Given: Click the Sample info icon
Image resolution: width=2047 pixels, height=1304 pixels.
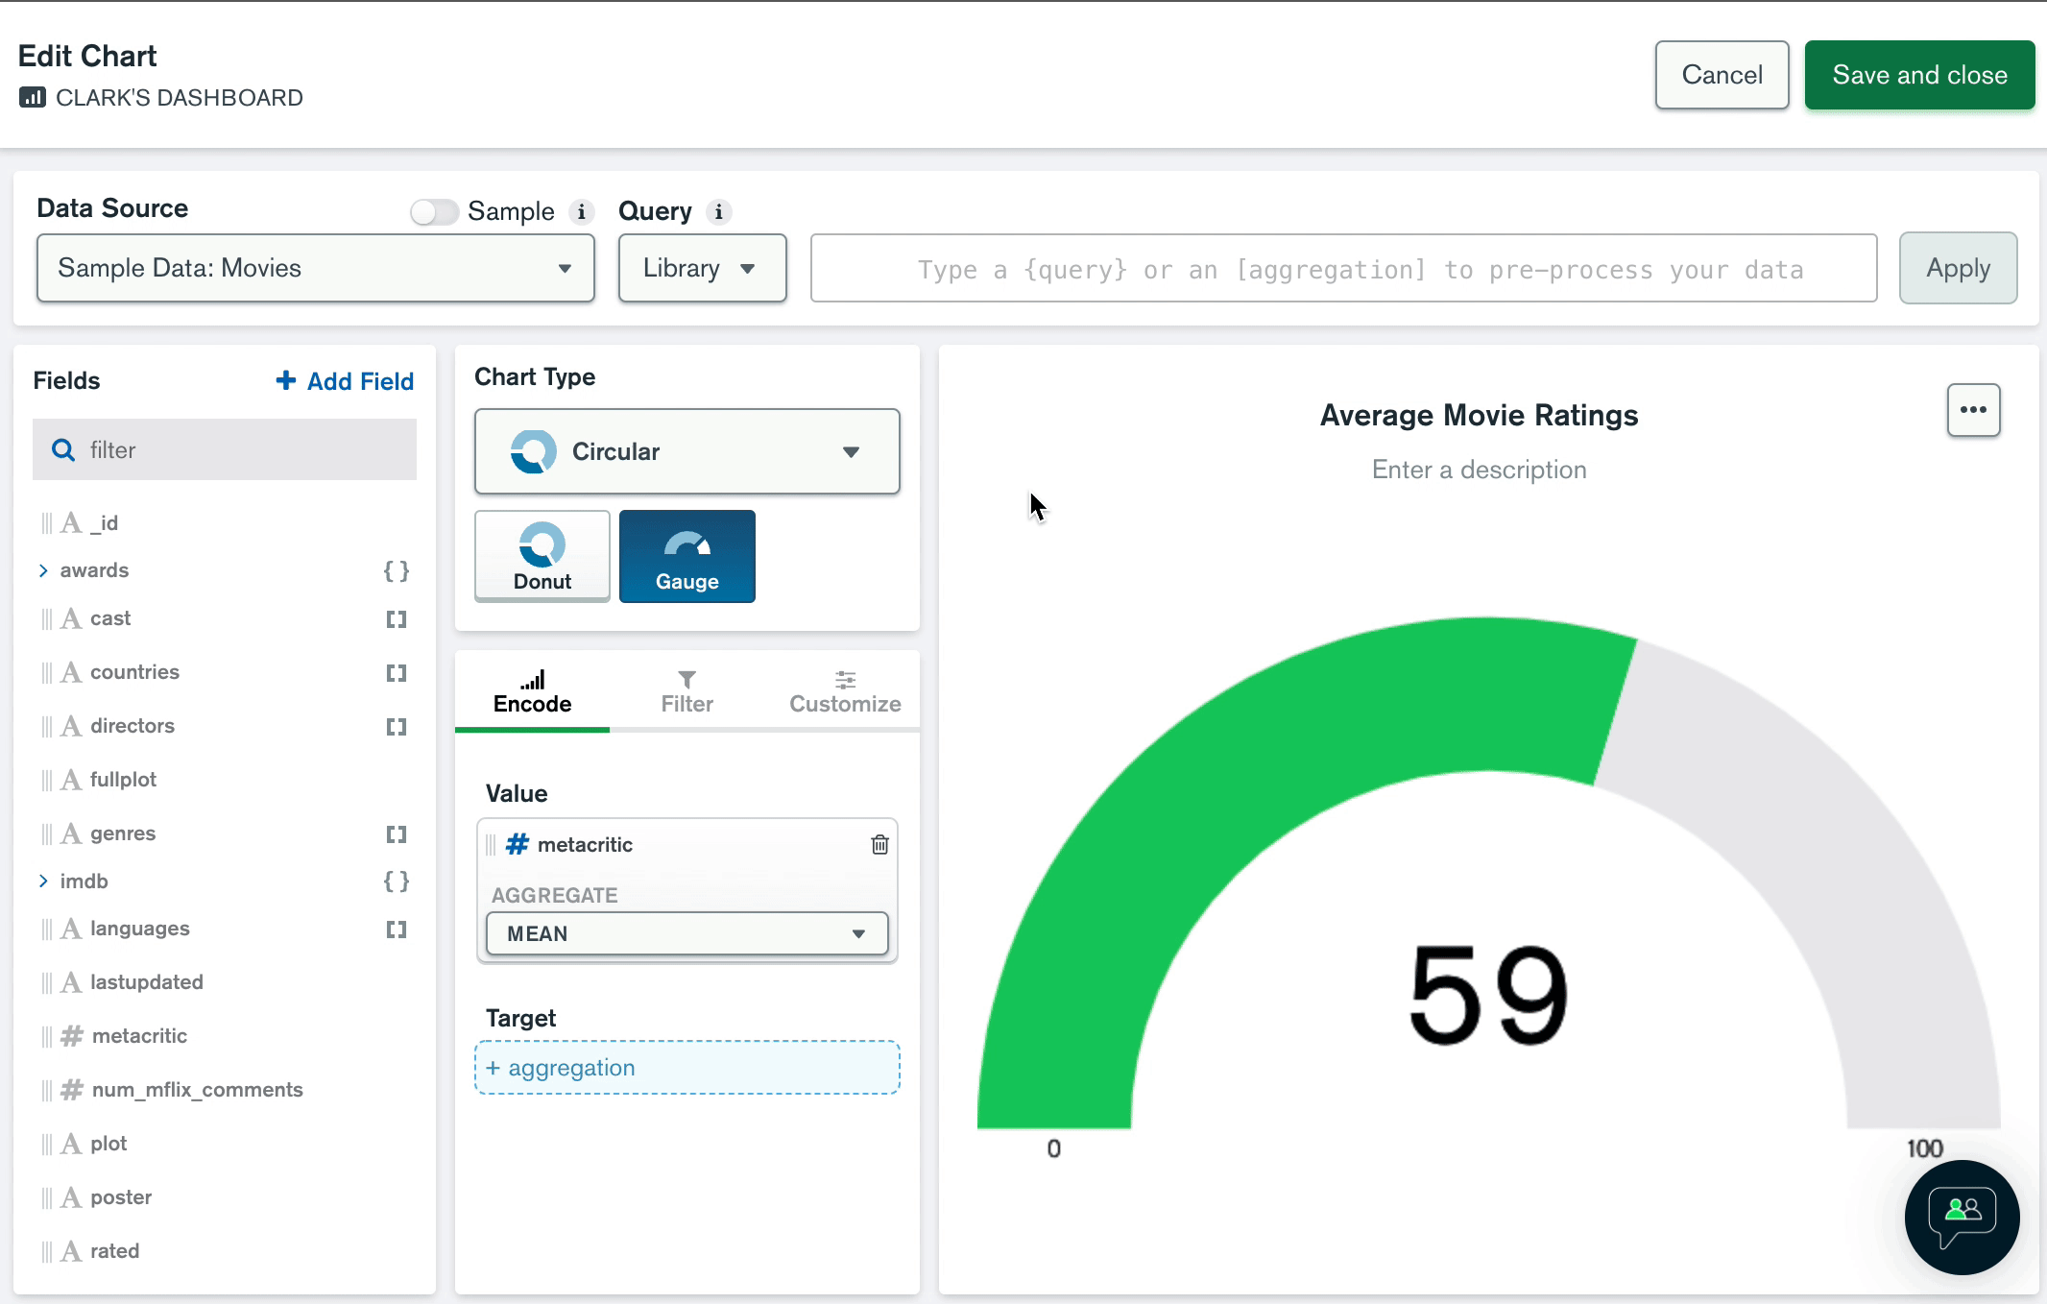Looking at the screenshot, I should (x=581, y=211).
